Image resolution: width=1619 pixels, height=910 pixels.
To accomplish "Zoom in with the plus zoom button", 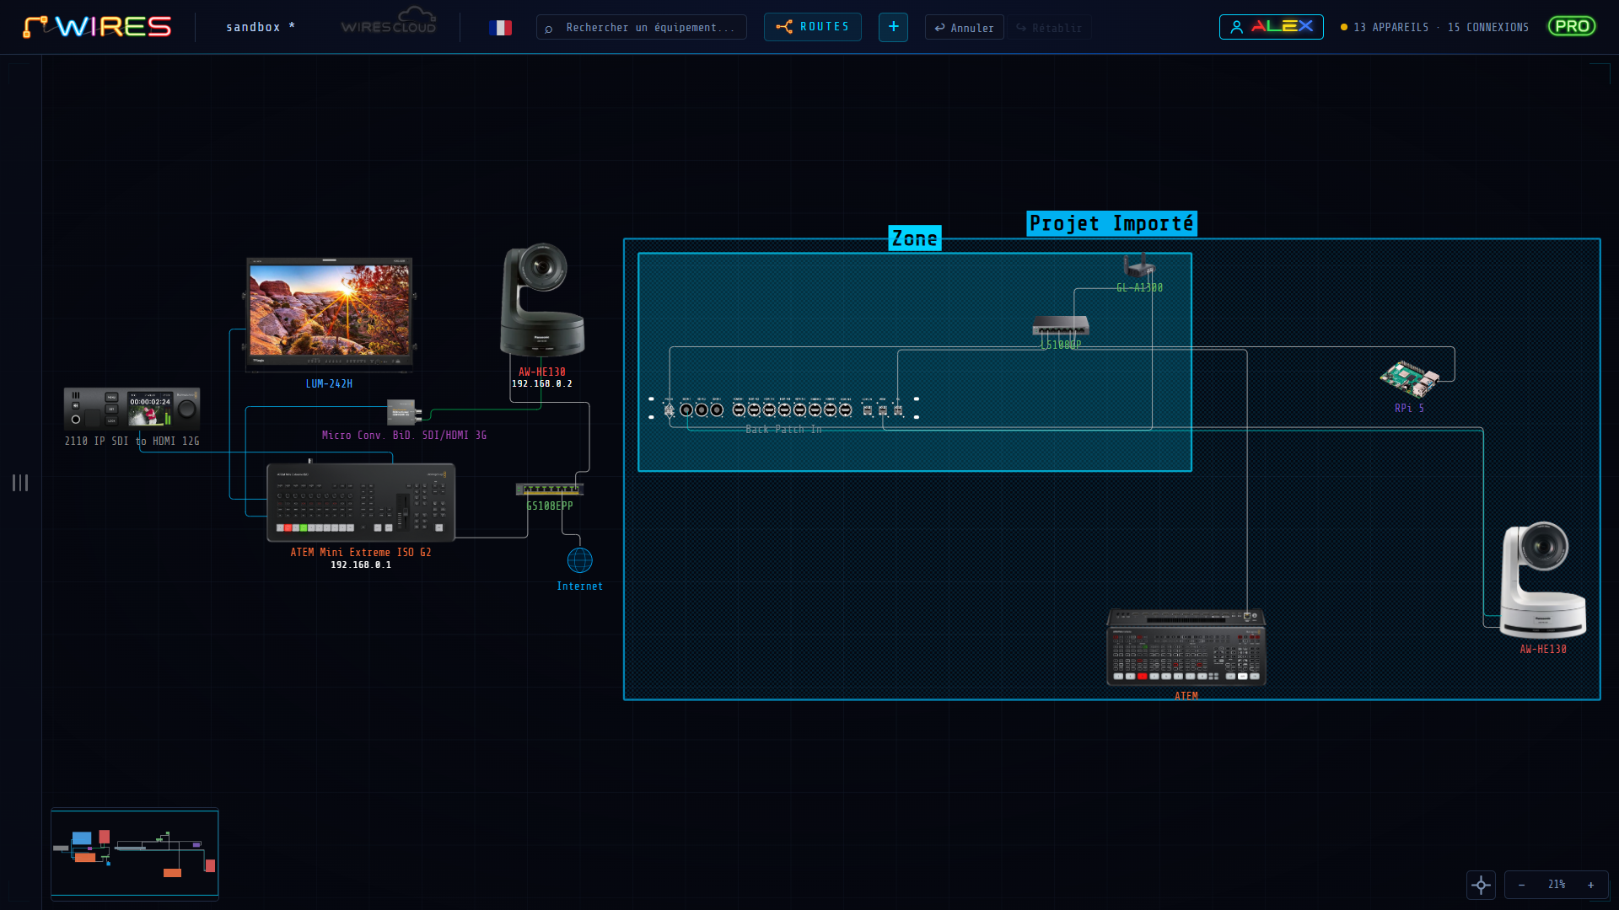I will [1591, 885].
